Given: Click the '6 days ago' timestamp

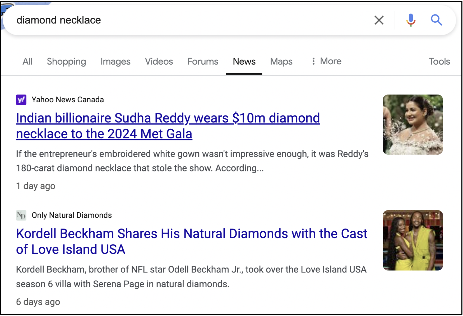Looking at the screenshot, I should 38,302.
